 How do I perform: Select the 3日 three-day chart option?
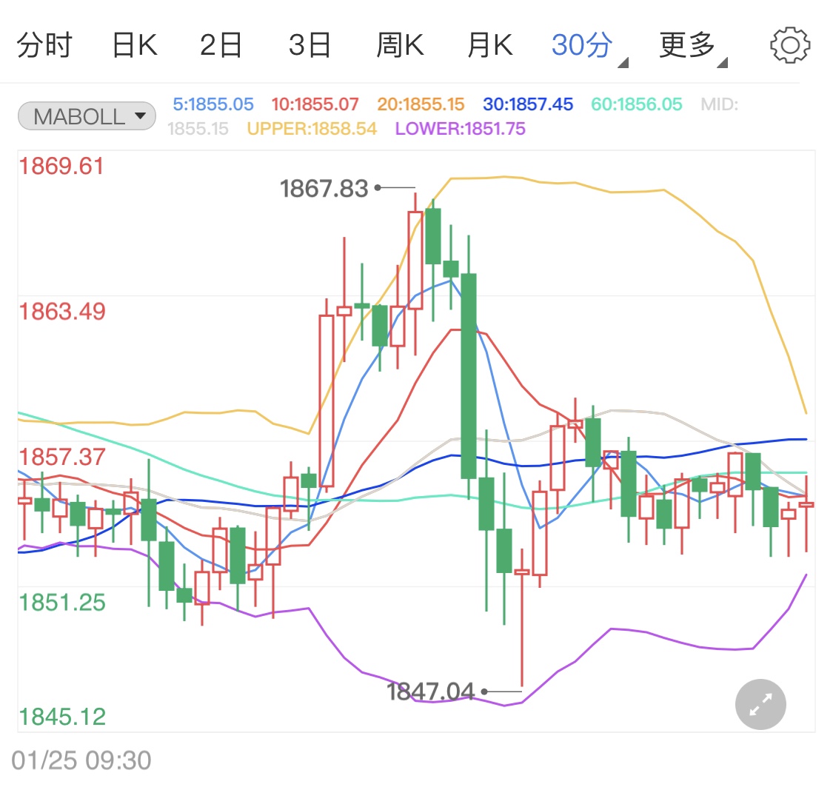(310, 44)
